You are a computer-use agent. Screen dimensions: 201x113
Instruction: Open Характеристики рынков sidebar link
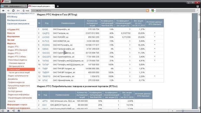(18, 24)
